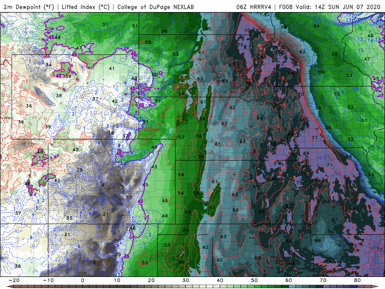This screenshot has width=385, height=289.
Task: Click the black dewpoint value 35 on the map
Action: [69, 218]
